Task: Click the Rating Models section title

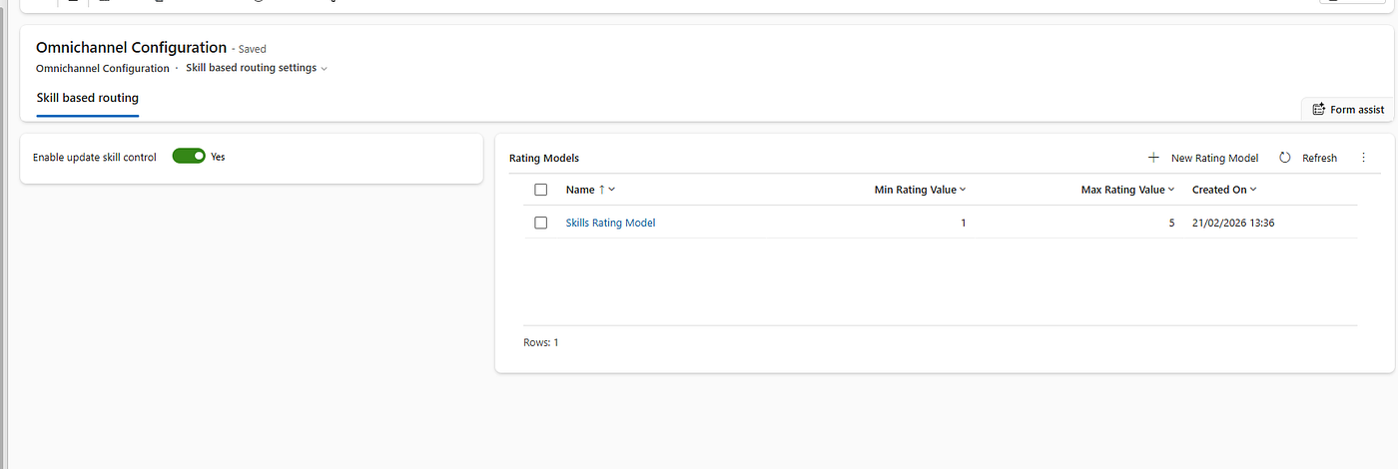Action: tap(544, 158)
